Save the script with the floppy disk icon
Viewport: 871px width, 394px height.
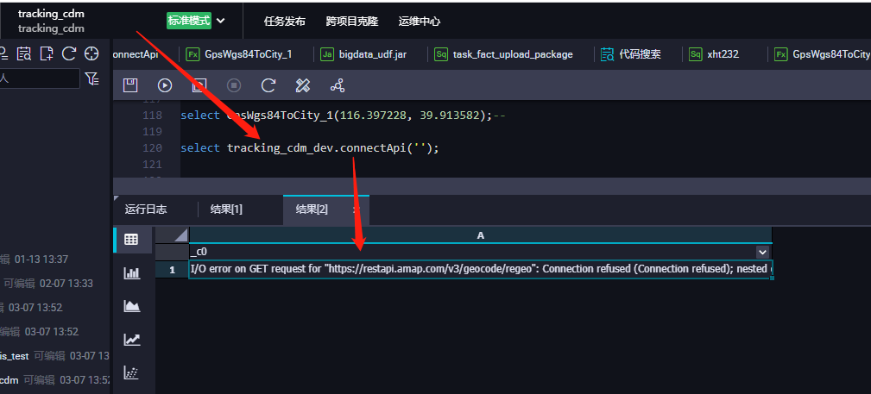130,85
